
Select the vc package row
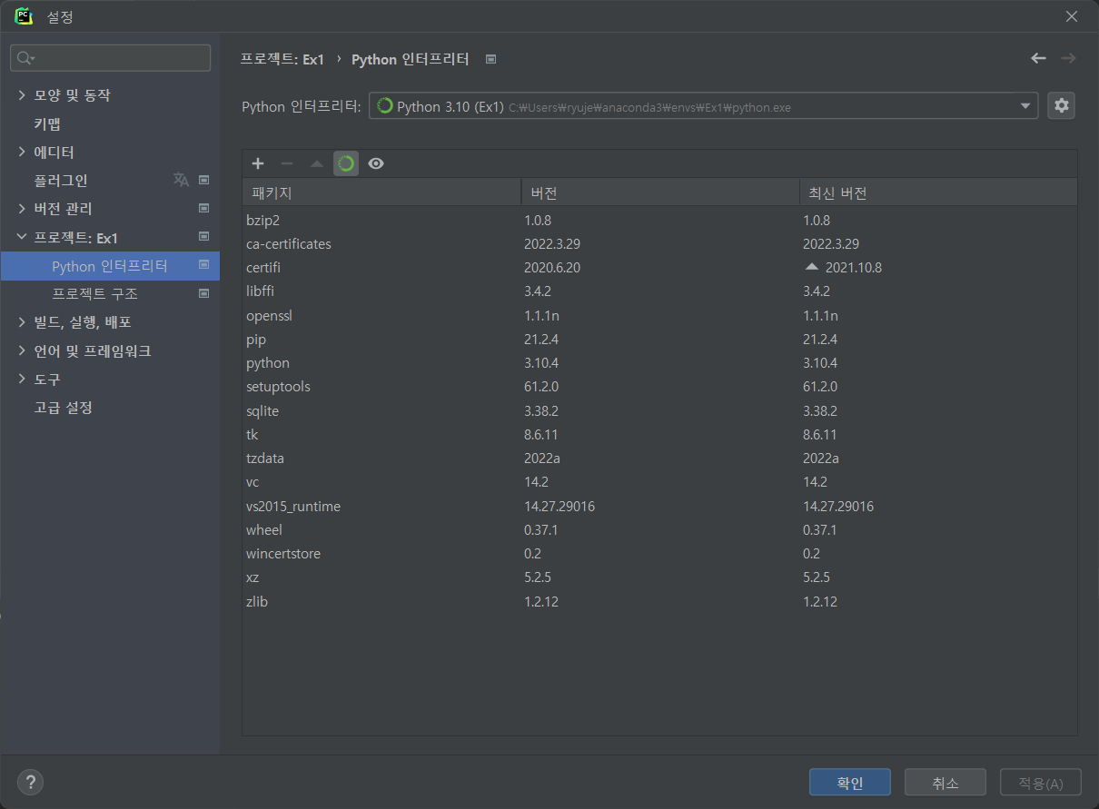[x=659, y=482]
